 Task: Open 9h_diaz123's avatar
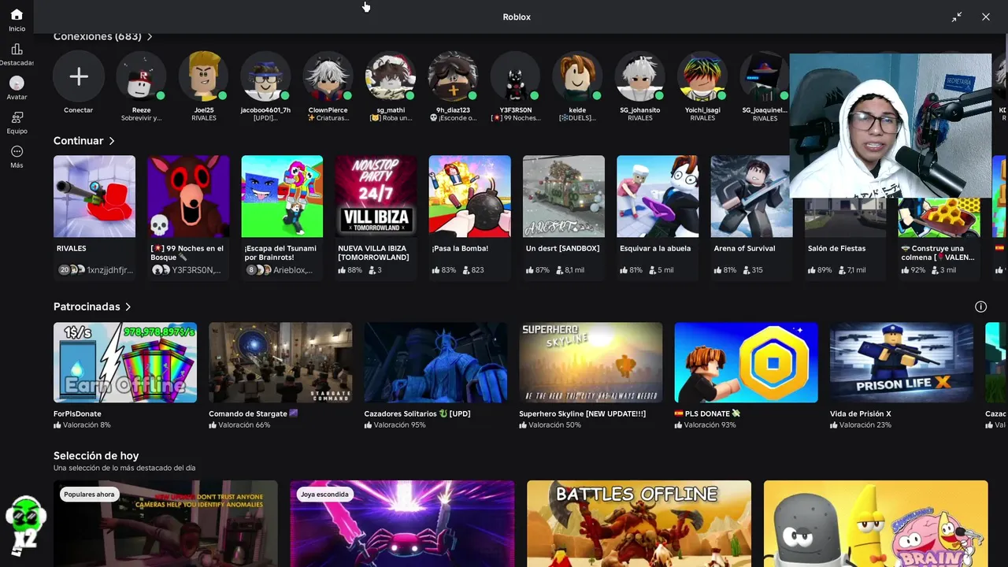click(453, 76)
